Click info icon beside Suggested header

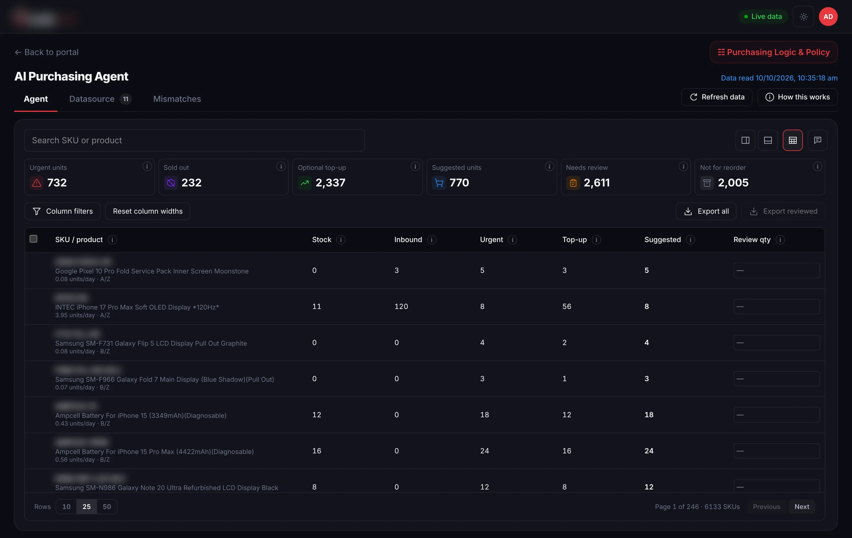[x=690, y=240]
